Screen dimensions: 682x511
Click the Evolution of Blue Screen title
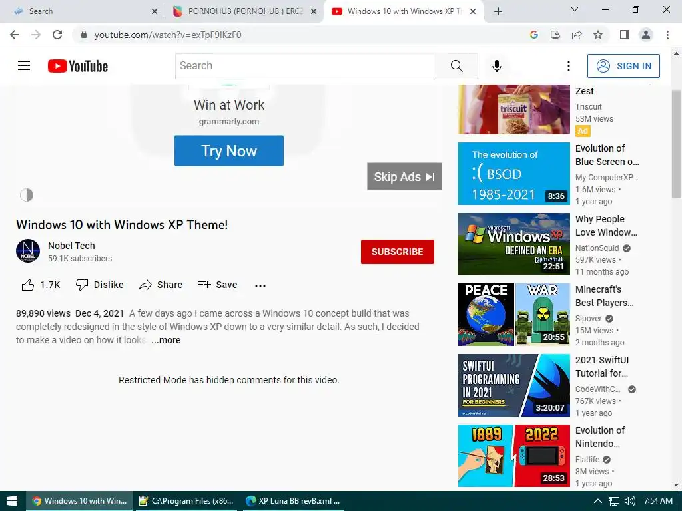[x=607, y=155]
